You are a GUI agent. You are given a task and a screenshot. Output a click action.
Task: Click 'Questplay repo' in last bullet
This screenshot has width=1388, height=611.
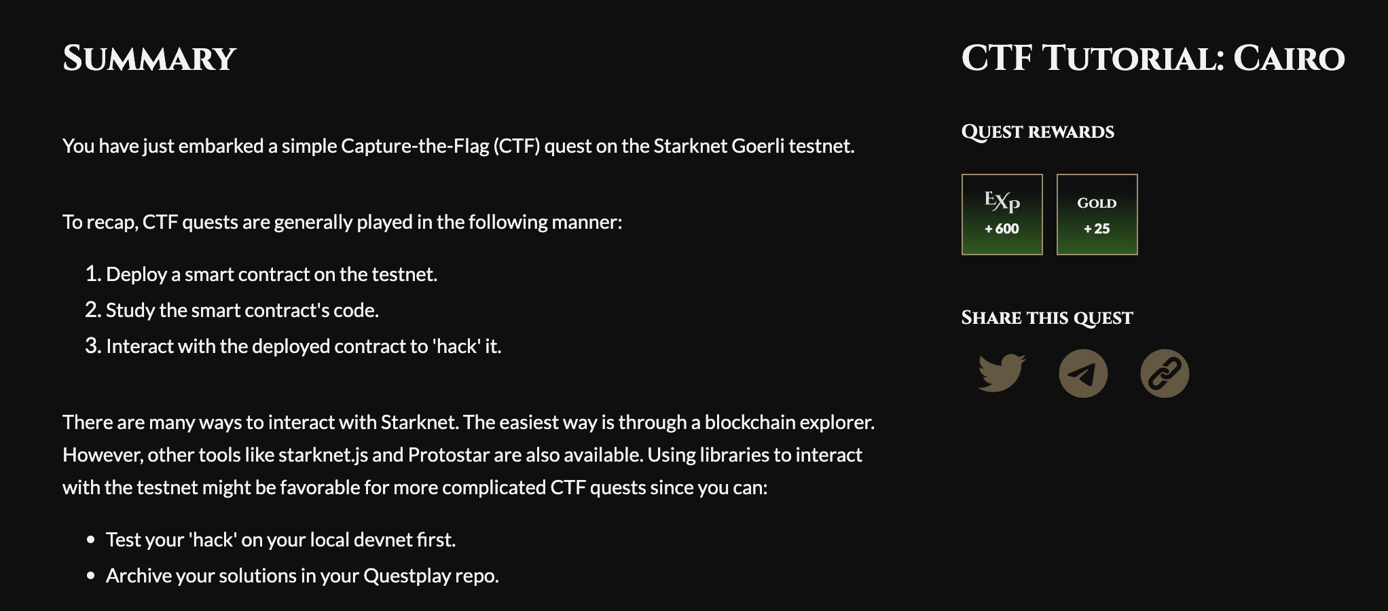pos(431,576)
